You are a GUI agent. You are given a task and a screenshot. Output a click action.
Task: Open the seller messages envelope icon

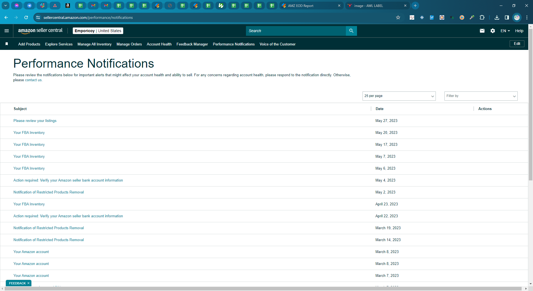482,31
